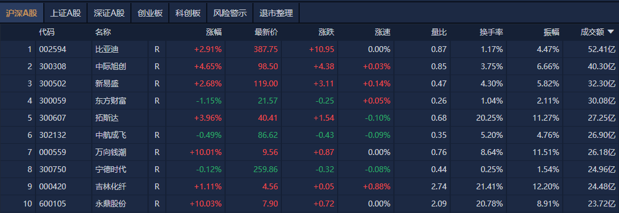Image resolution: width=619 pixels, height=213 pixels.
Task: Click the 成交额 sort arrow icon
Action: 611,32
